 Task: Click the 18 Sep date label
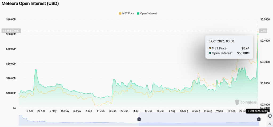click(231, 111)
